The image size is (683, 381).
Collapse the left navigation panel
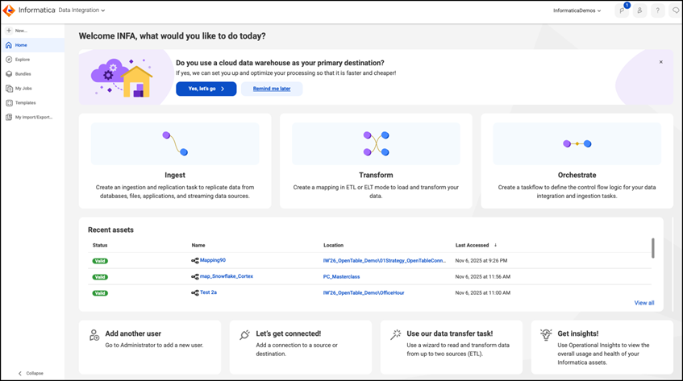coord(31,373)
